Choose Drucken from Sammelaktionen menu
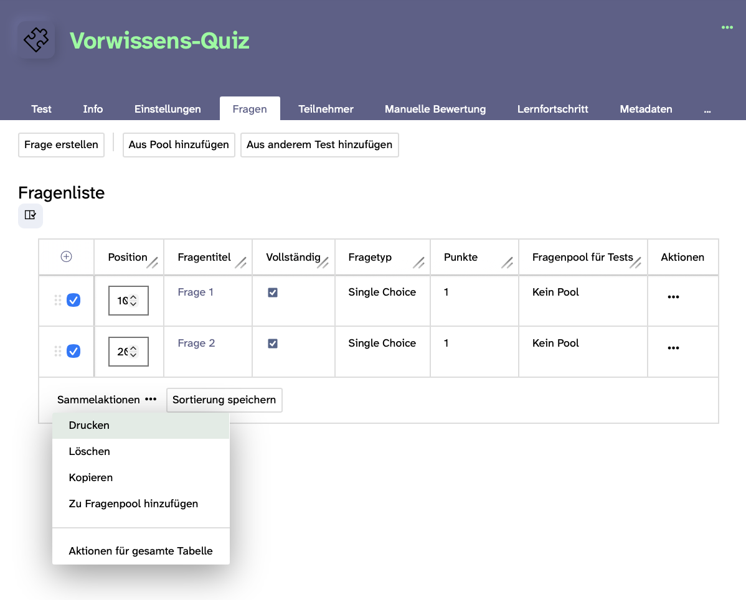 pos(141,426)
